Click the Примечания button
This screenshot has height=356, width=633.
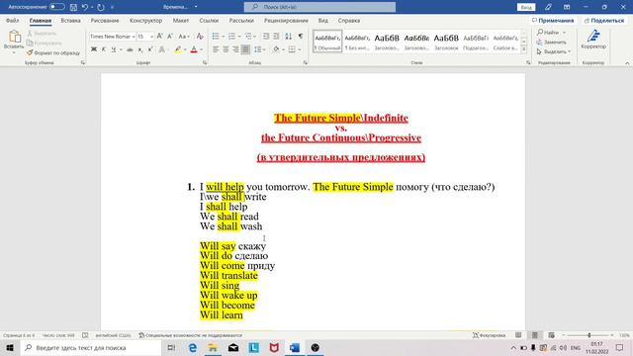(x=553, y=20)
